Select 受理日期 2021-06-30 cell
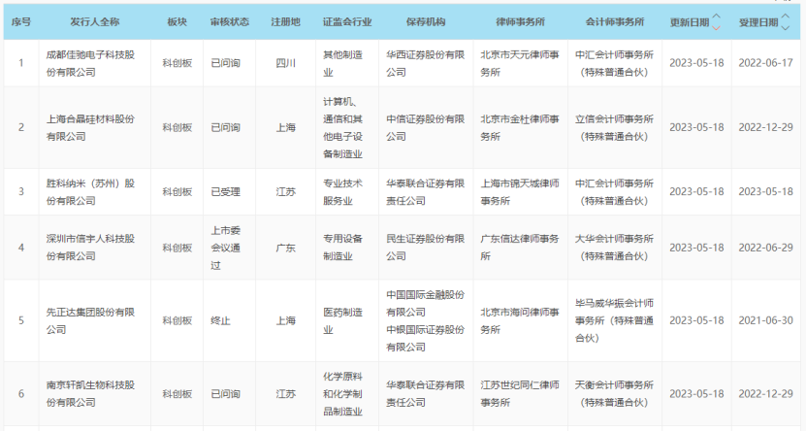The height and width of the screenshot is (432, 806). click(x=766, y=320)
